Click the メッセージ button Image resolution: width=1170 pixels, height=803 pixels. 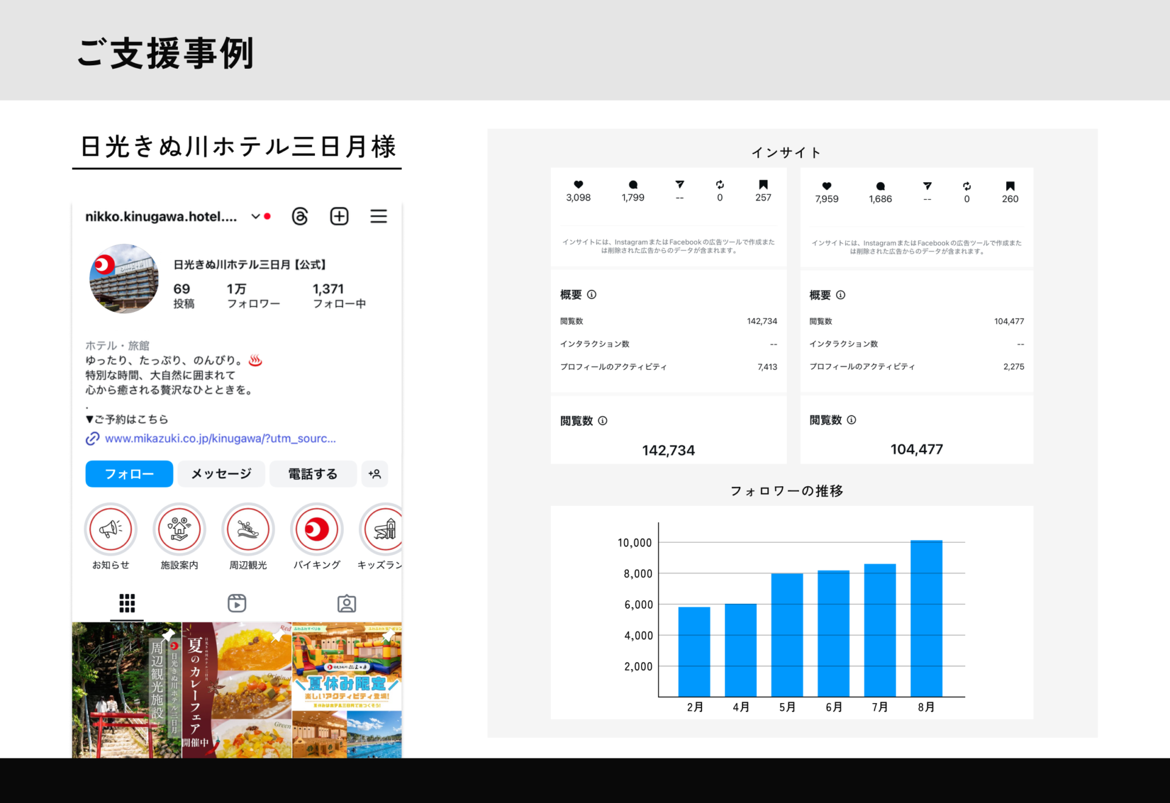(x=221, y=474)
